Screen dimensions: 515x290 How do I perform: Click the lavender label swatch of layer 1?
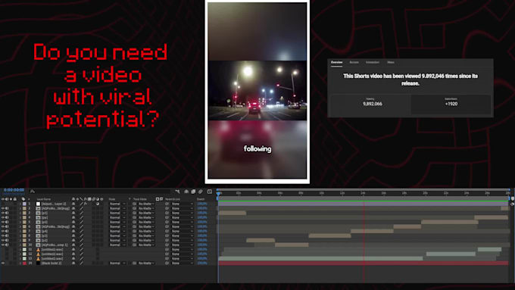24,204
